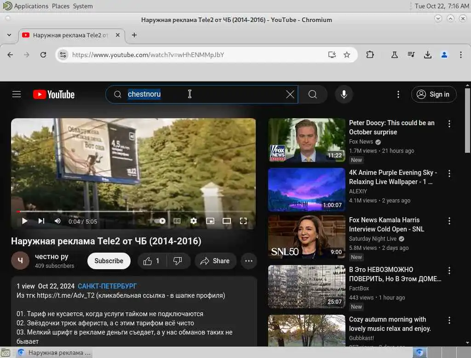This screenshot has width=471, height=358.
Task: Go to YouTube home via logo
Action: click(x=54, y=94)
